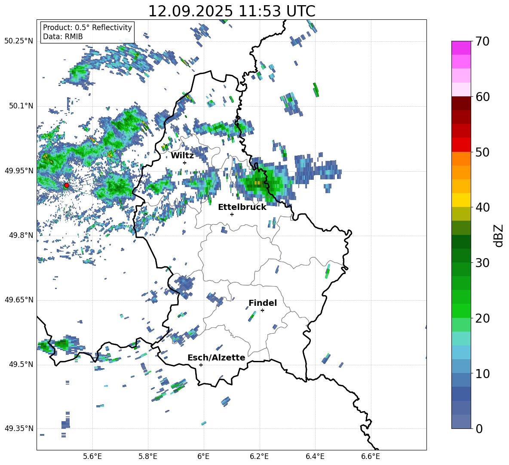Screen dimensions: 509x465
Task: Click the 49.35°N latitude label
Action: (19, 428)
